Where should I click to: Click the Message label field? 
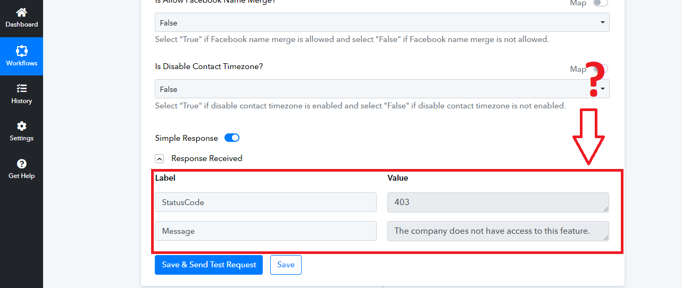click(x=265, y=231)
